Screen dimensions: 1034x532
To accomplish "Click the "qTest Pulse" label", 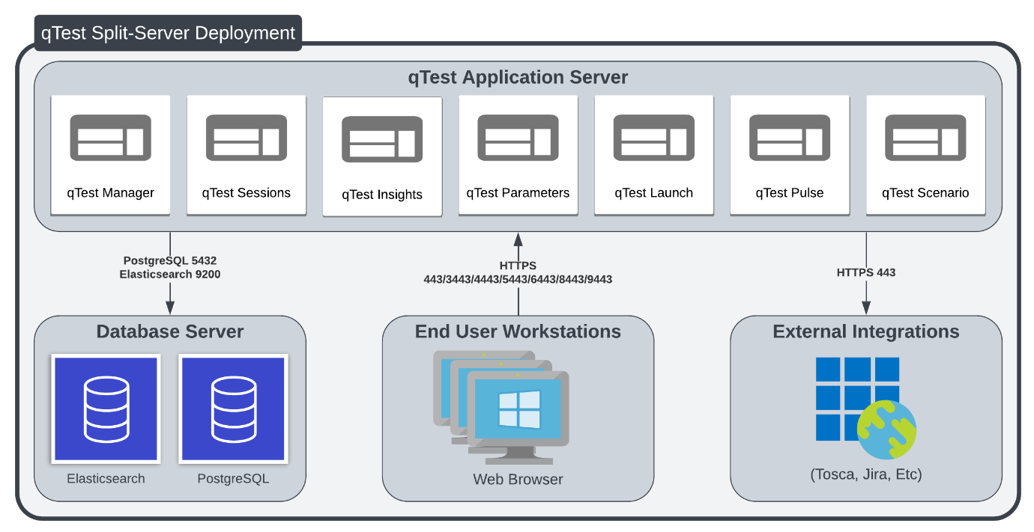I will point(790,192).
